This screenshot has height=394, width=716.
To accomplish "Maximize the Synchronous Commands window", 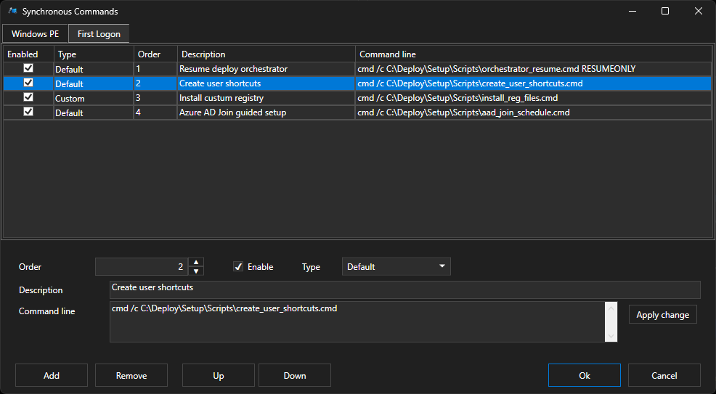I will (x=665, y=11).
